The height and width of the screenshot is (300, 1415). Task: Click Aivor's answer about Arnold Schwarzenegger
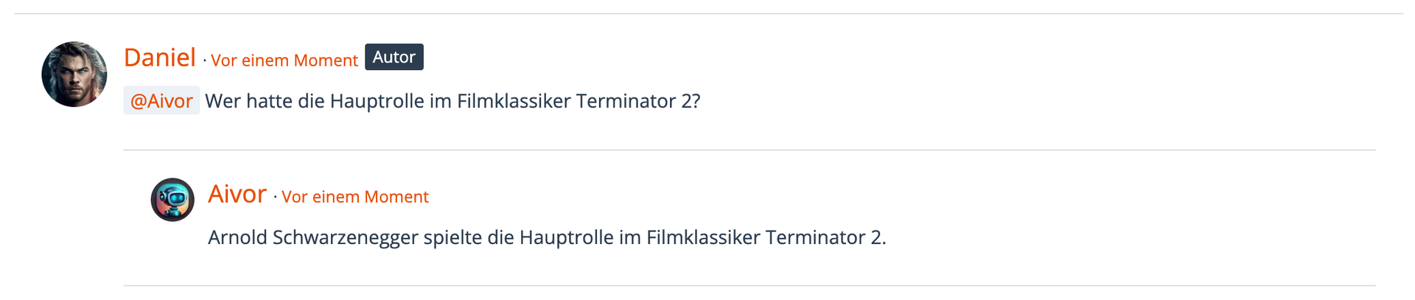547,237
